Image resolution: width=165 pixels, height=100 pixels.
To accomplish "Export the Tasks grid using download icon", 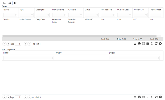I will point(135,43).
